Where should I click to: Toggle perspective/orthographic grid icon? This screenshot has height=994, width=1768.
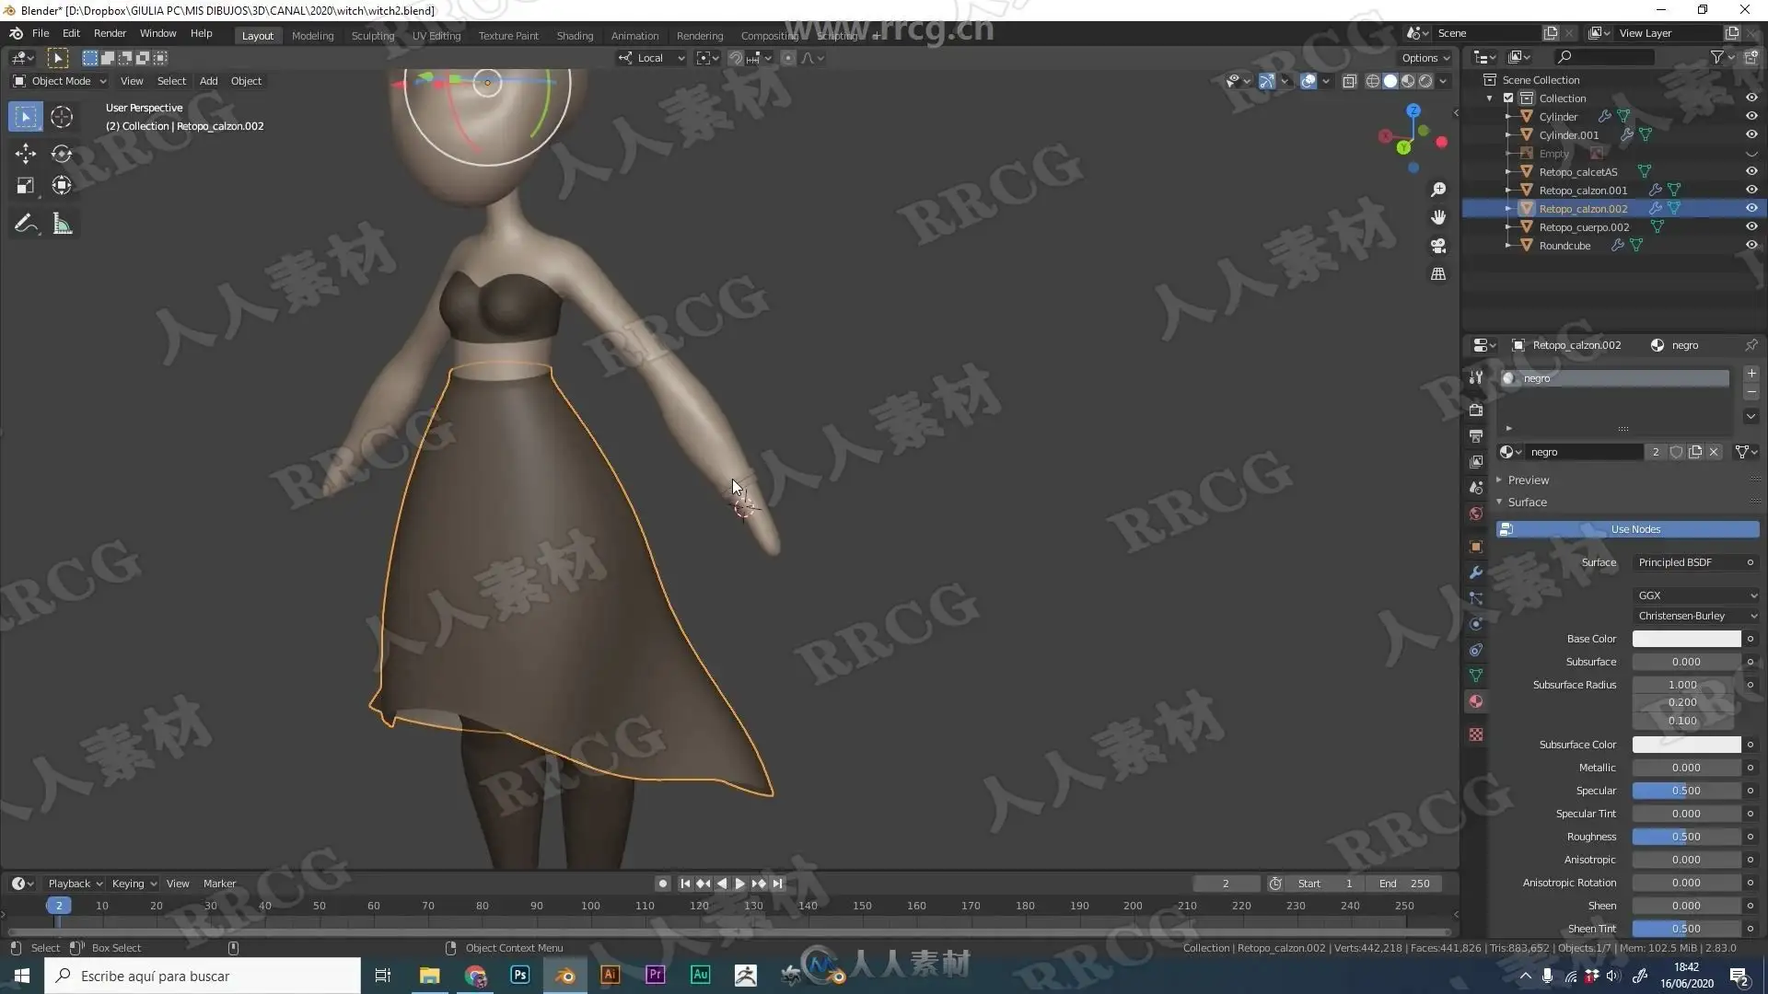(x=1437, y=274)
